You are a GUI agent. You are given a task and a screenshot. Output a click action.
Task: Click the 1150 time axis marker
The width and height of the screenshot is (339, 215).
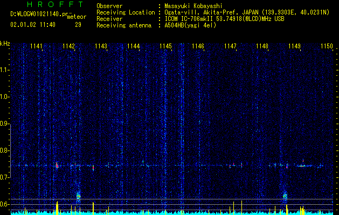[x=327, y=46]
